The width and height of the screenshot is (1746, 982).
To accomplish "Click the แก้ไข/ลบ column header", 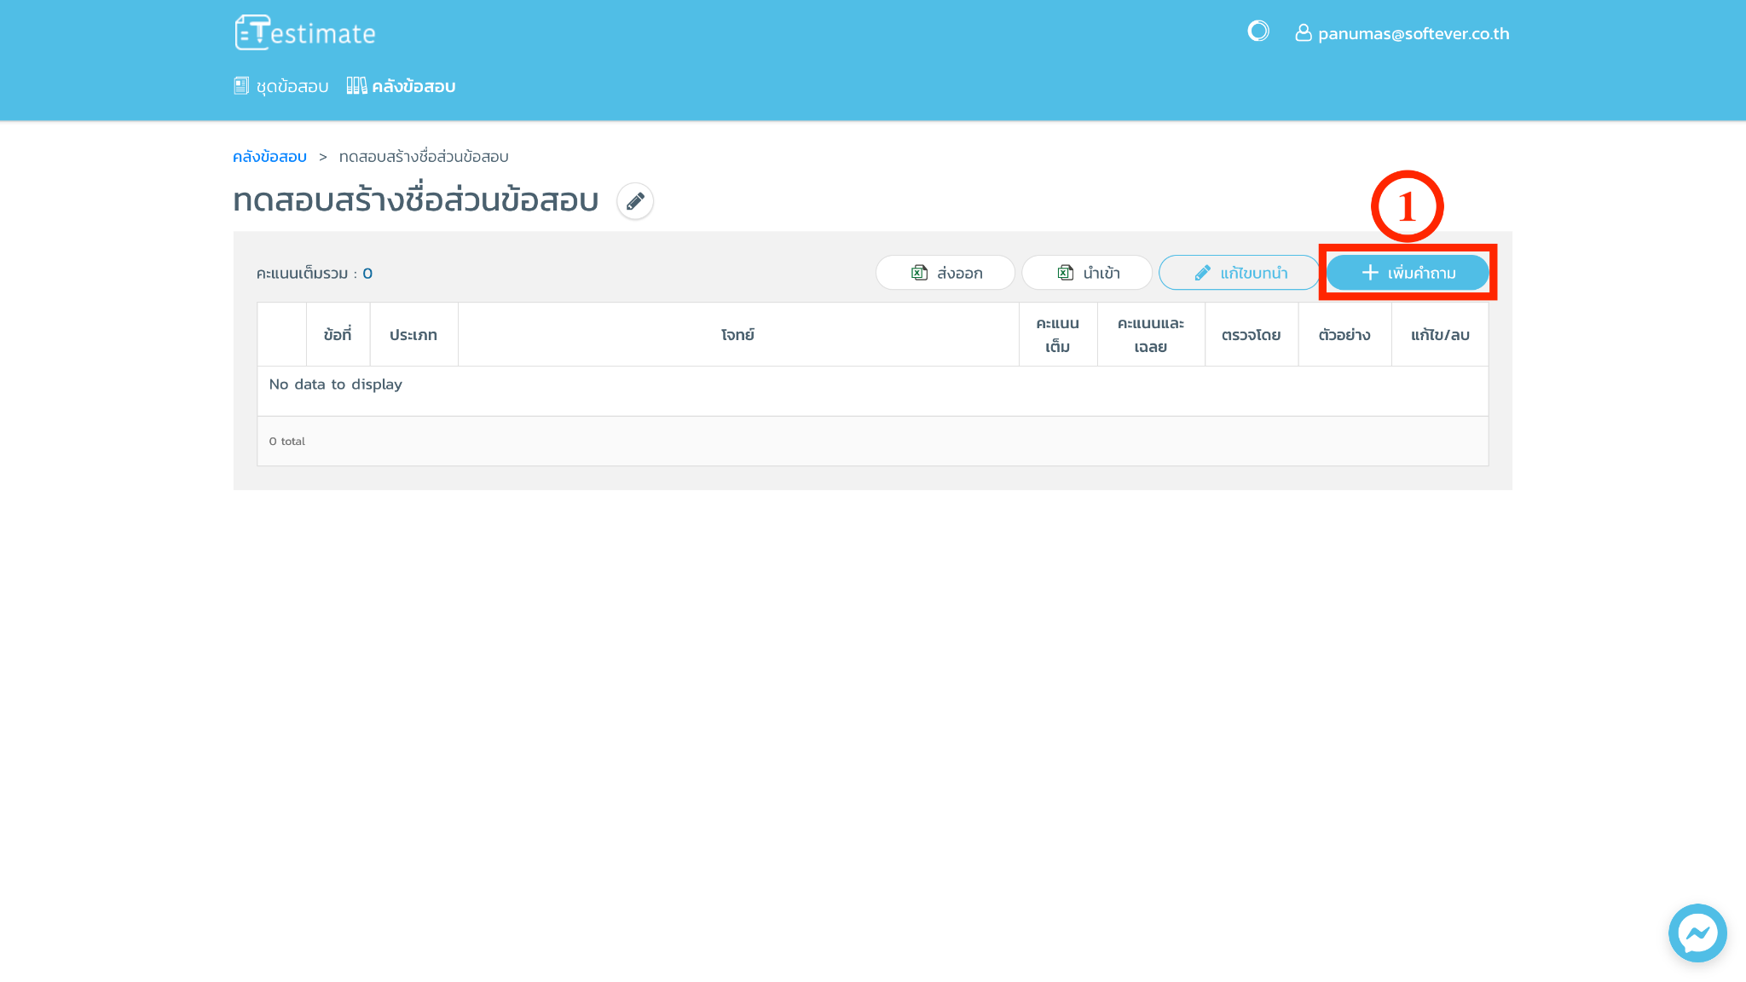I will 1440,335.
